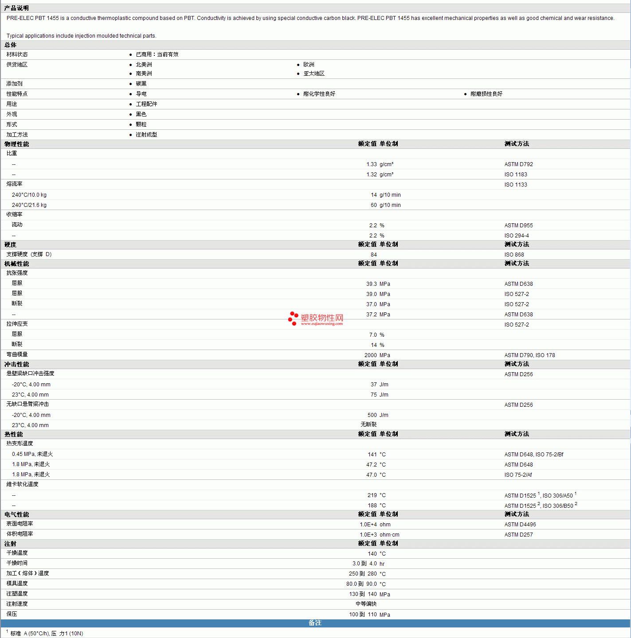
Task: Select the 硬度 section header
Action: (10, 245)
